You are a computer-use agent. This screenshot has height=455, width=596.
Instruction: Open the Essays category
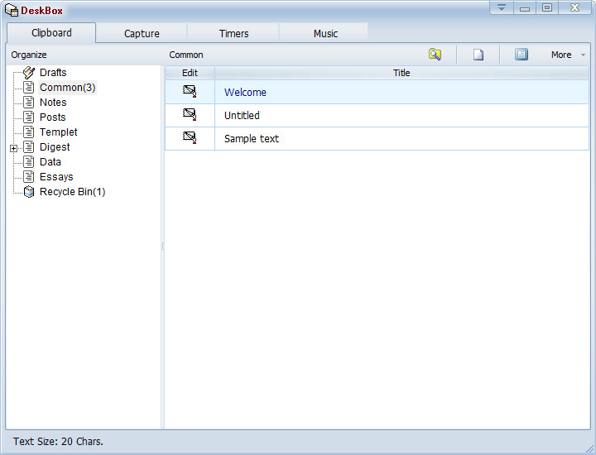point(56,176)
